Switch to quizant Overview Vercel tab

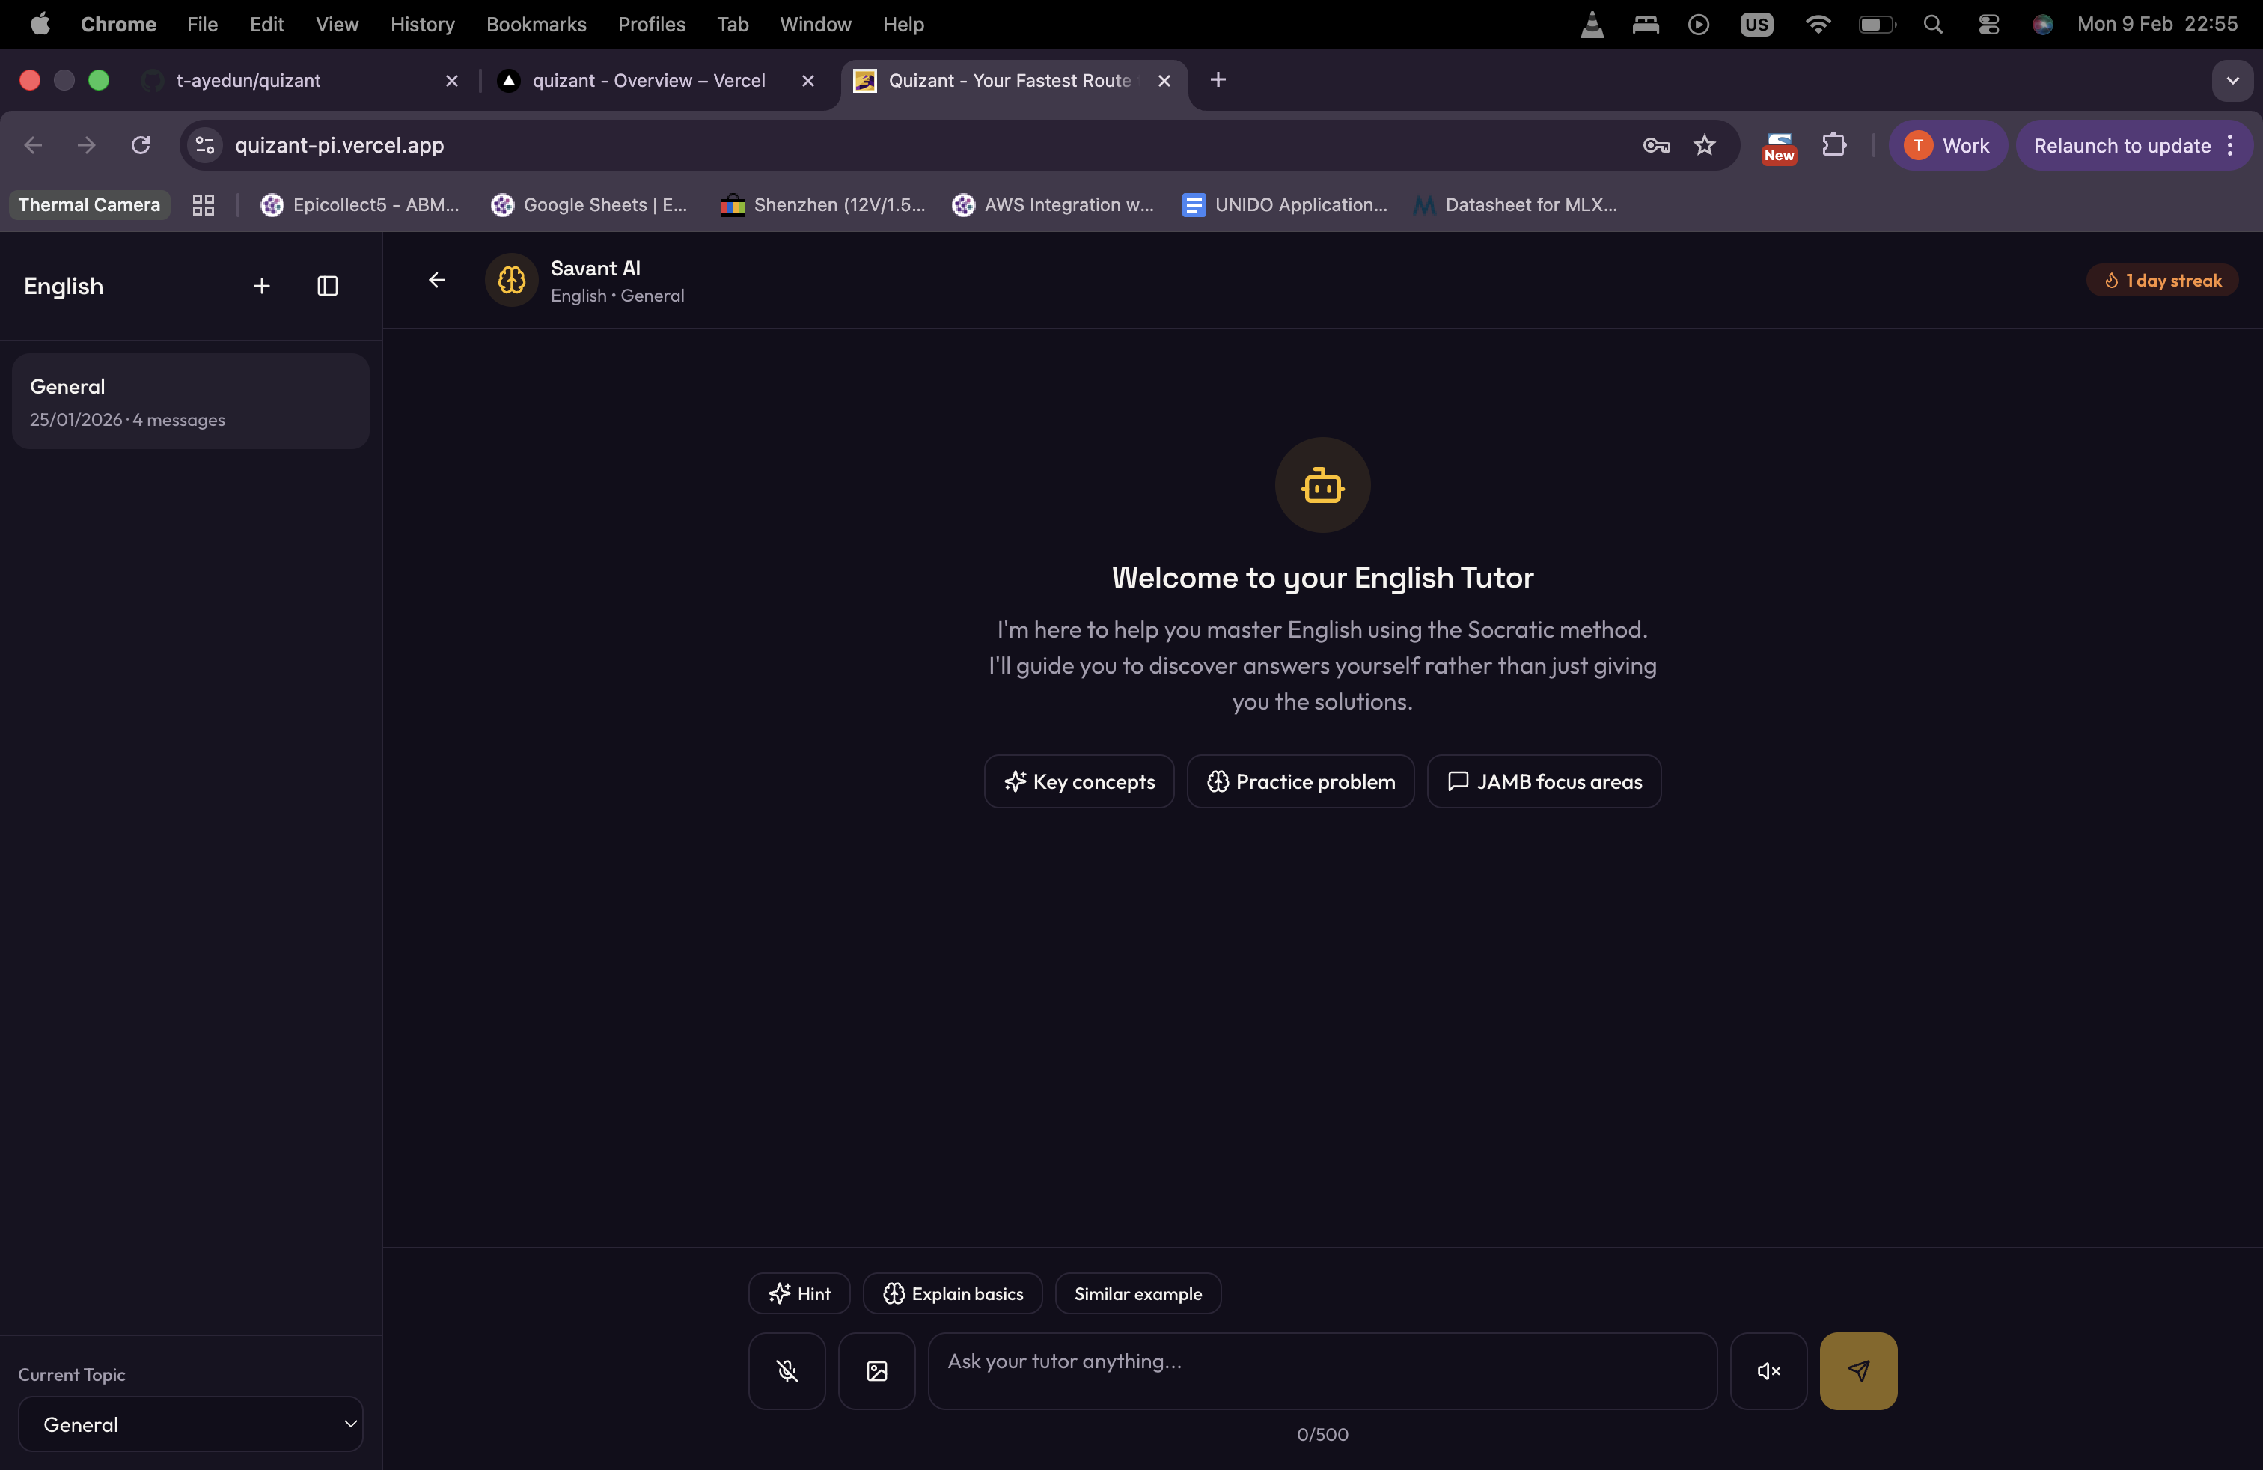click(x=649, y=81)
